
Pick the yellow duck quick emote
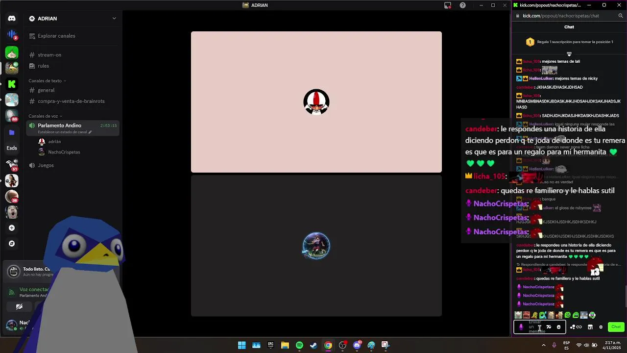coord(534,315)
